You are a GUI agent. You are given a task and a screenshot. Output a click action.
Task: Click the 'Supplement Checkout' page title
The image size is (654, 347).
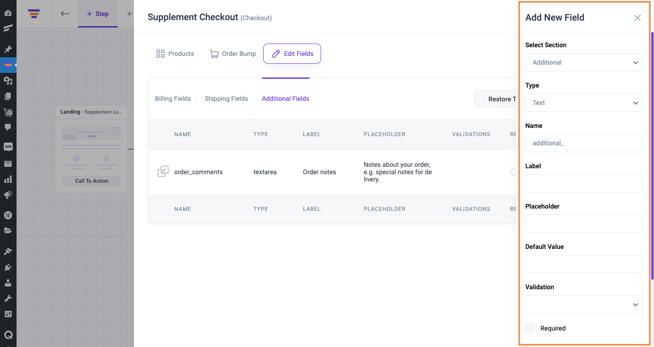coord(193,17)
